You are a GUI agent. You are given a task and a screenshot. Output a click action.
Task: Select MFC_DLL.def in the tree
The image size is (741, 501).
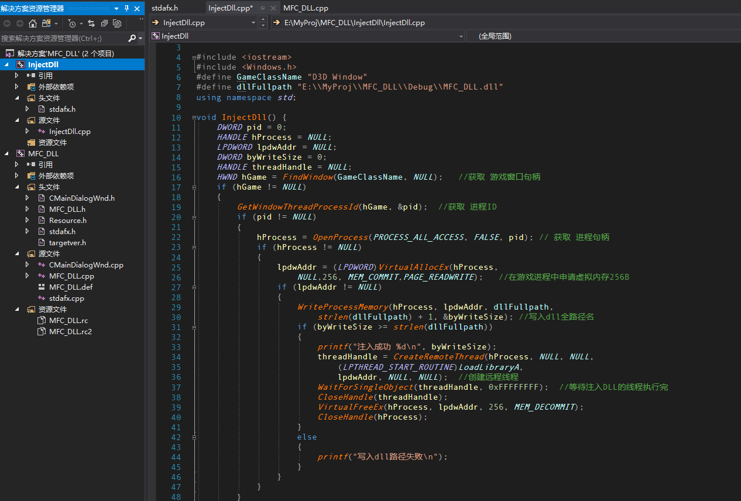coord(71,287)
